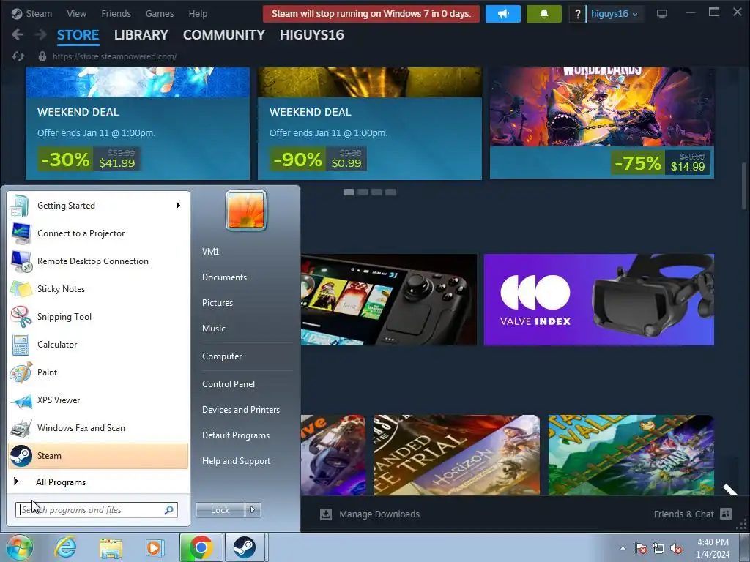This screenshot has height=562, width=750.
Task: Open Windows Explorer folder taskbar icon
Action: click(x=111, y=547)
